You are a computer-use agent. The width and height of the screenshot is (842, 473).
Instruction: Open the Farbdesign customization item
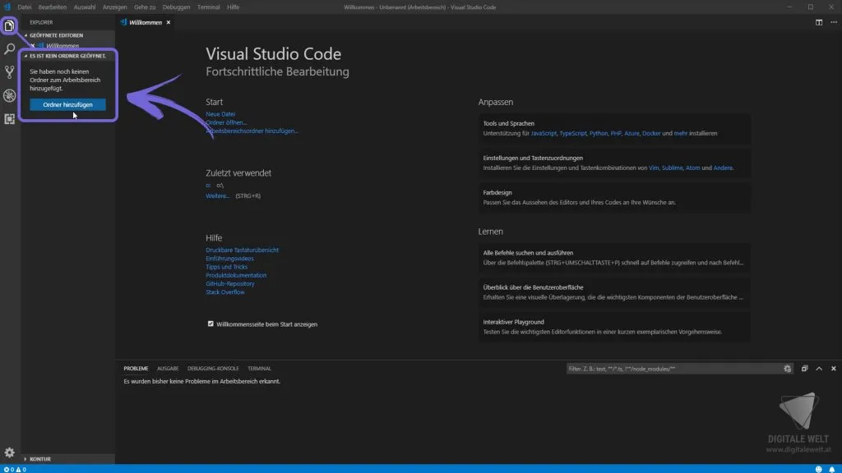click(x=614, y=197)
